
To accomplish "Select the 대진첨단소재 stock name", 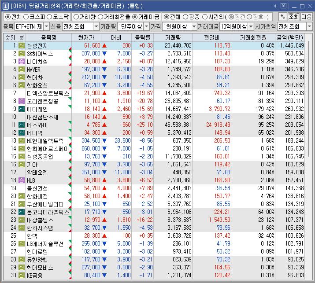I will (x=42, y=117).
